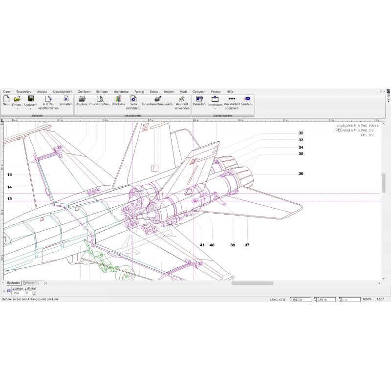
Task: Toggle lock beside X coordinate field
Action: coord(290,299)
